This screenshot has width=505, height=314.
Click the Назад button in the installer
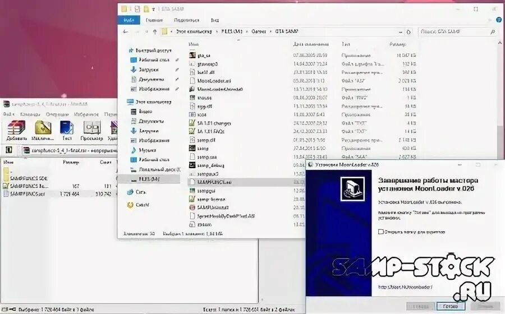coord(421,306)
